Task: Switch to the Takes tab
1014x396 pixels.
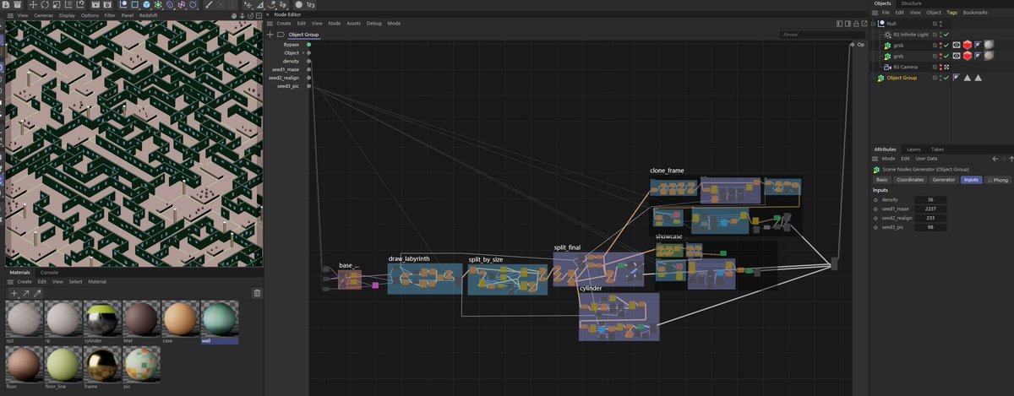Action: coord(938,149)
